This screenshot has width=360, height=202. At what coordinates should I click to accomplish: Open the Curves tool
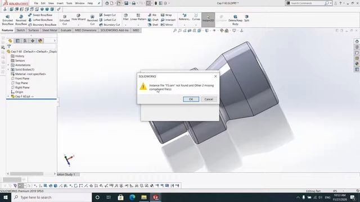point(196,17)
